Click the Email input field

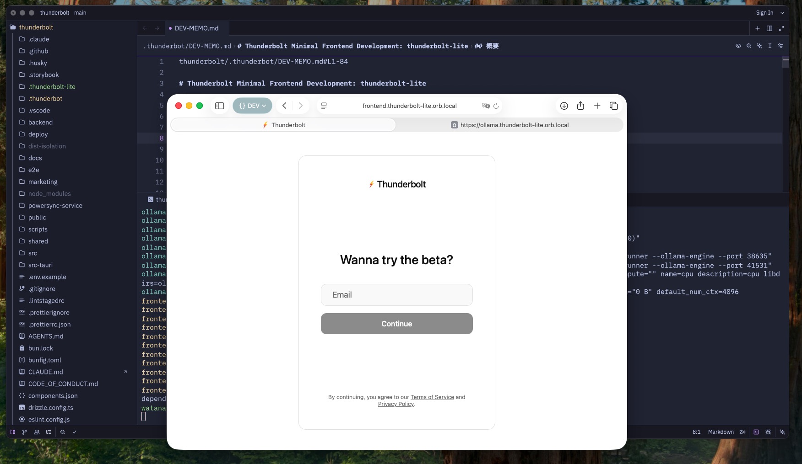[x=396, y=295]
